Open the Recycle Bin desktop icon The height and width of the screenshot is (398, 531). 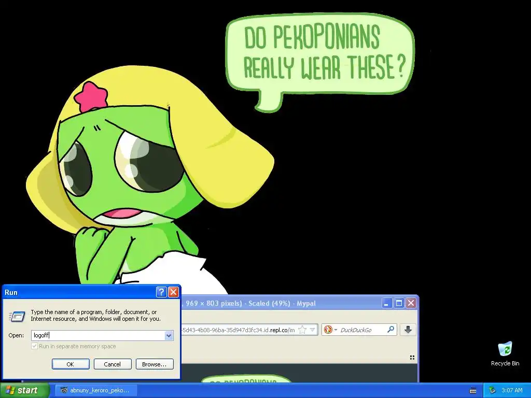point(505,353)
